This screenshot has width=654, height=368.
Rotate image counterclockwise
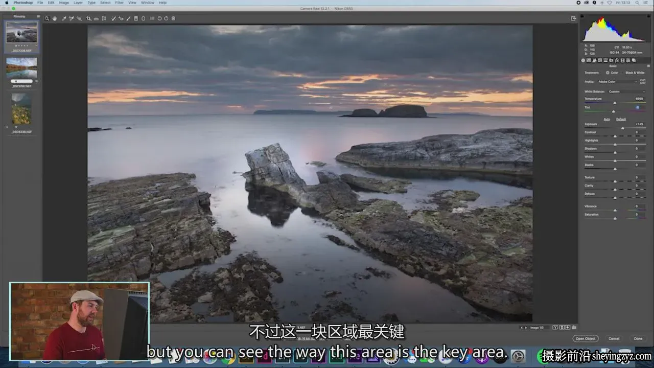(159, 18)
